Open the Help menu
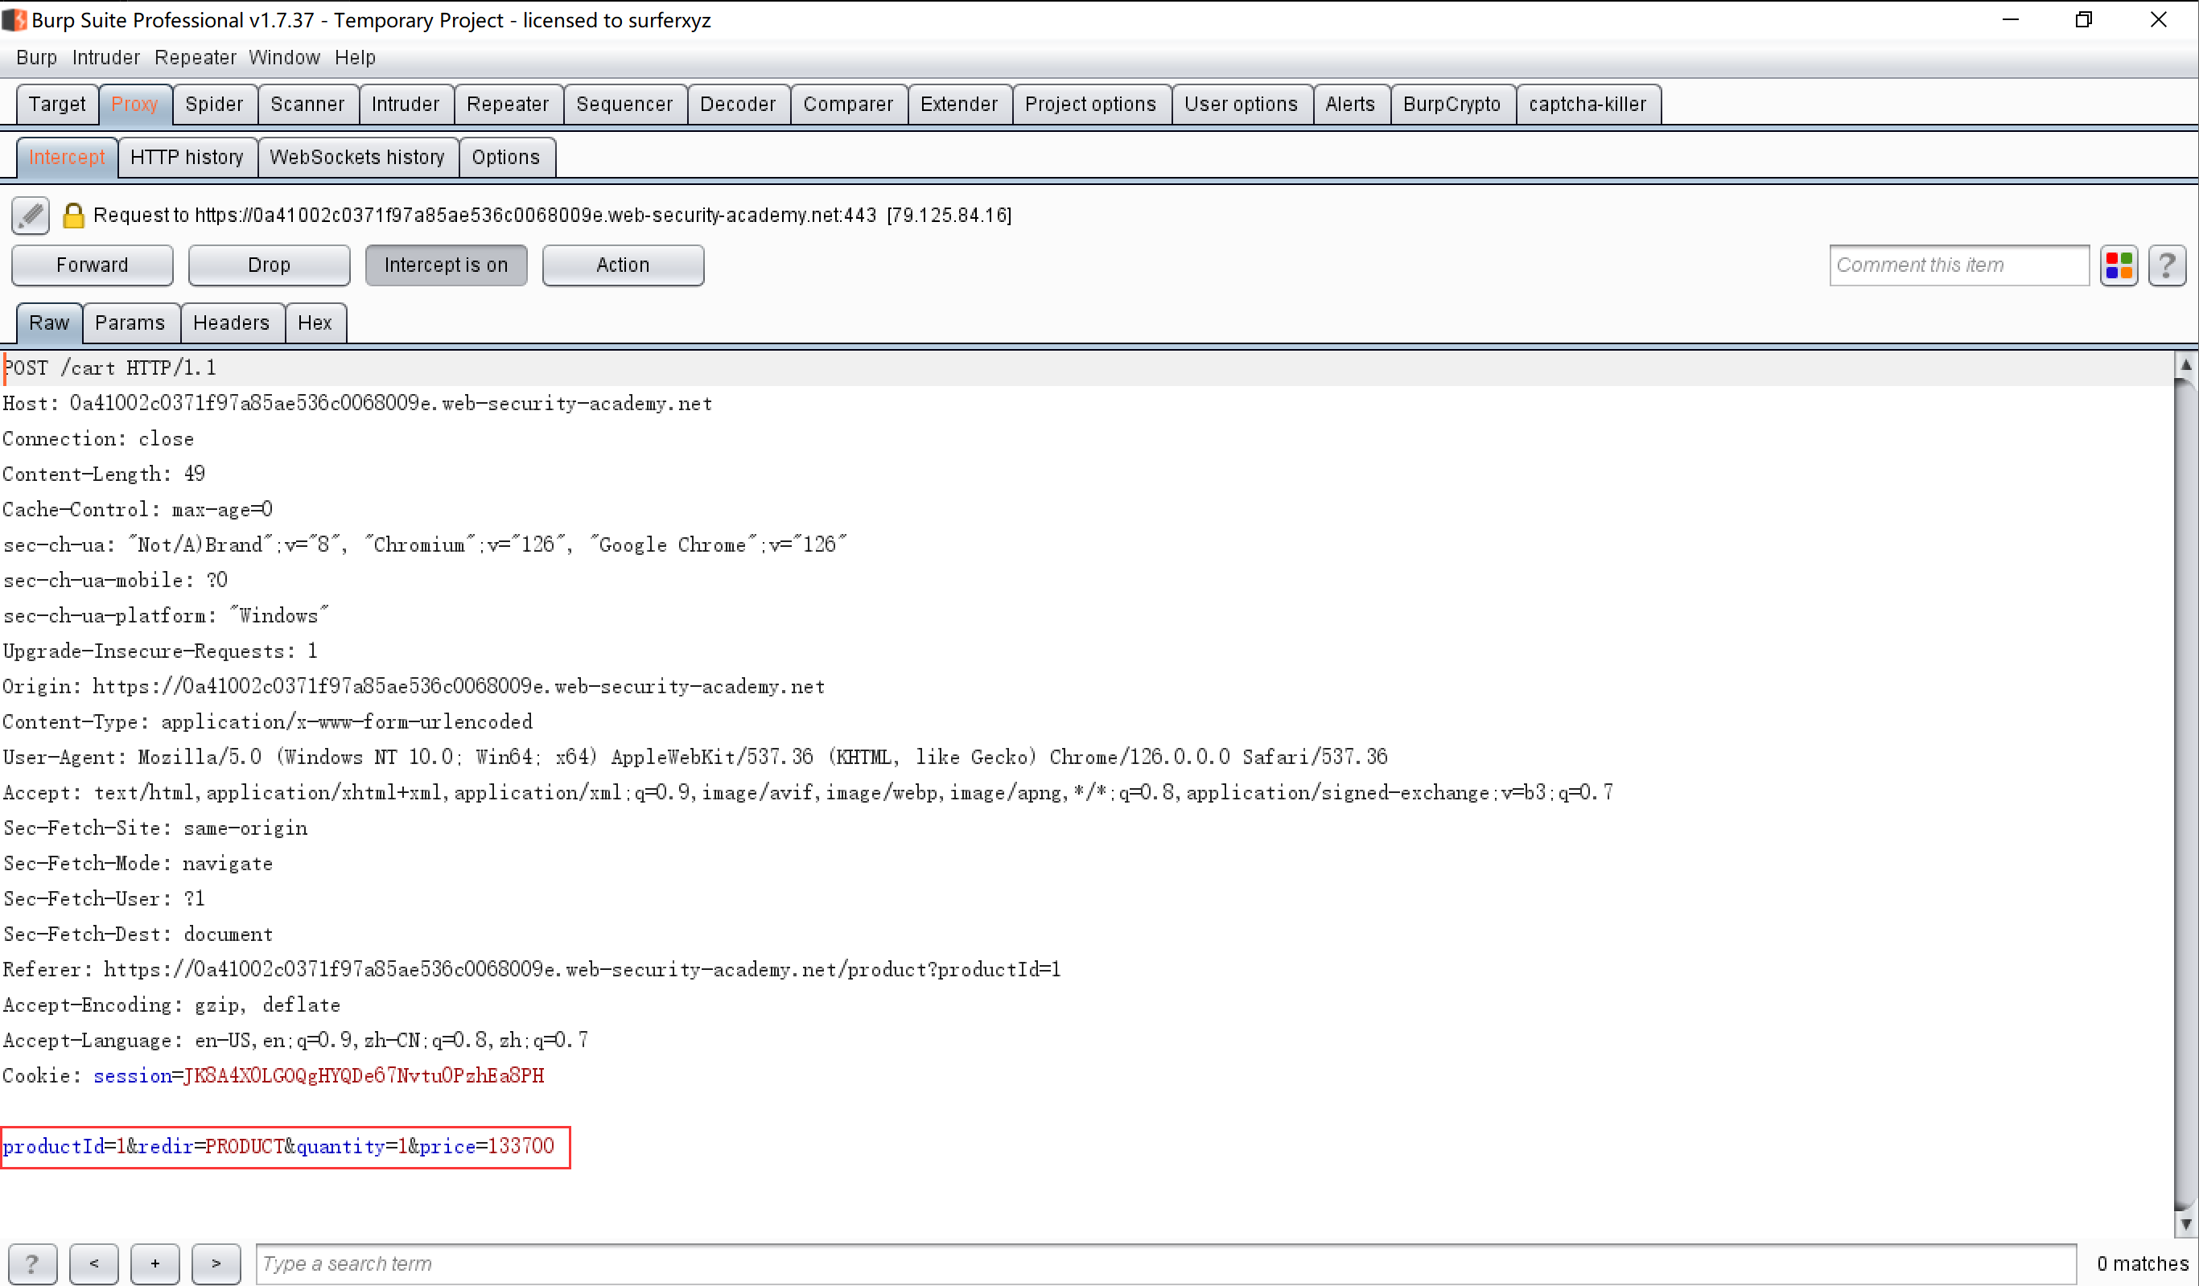The width and height of the screenshot is (2199, 1286). pyautogui.click(x=355, y=58)
